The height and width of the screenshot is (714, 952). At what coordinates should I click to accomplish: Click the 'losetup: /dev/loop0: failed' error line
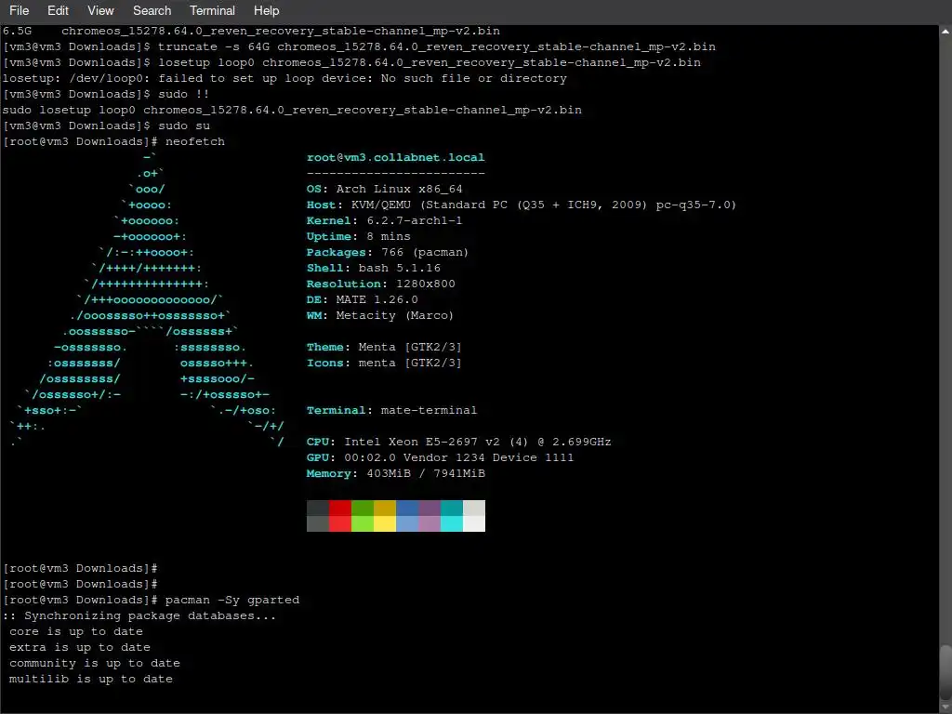tap(284, 78)
